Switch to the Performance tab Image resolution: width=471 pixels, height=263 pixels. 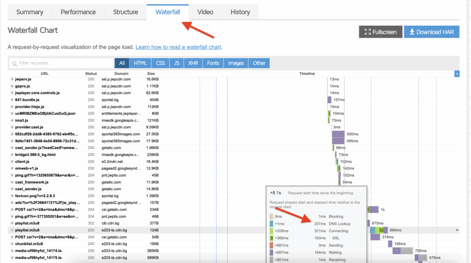78,12
